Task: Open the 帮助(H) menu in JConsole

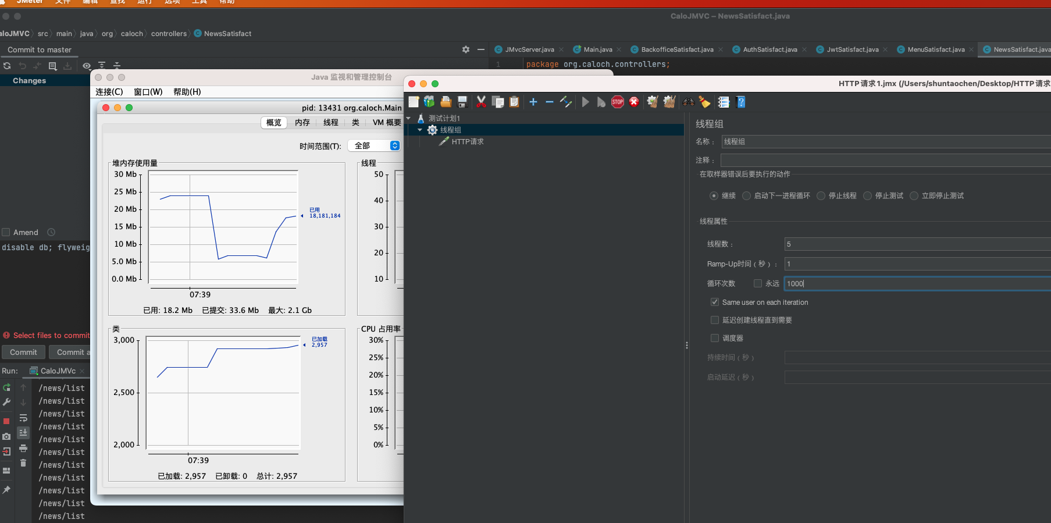Action: coord(187,92)
